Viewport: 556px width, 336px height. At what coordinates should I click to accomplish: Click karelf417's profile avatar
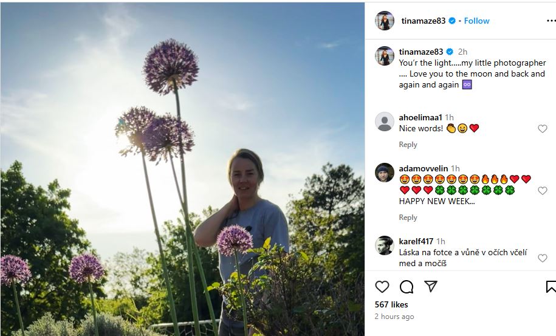click(x=385, y=245)
